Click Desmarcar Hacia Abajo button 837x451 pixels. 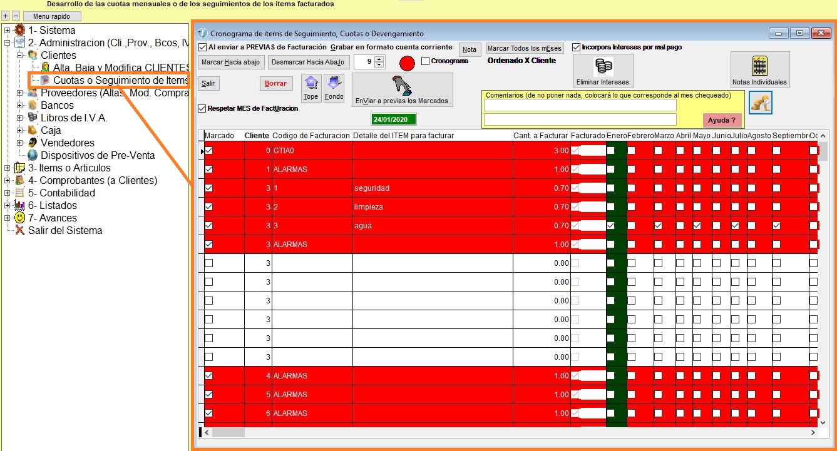[x=308, y=63]
